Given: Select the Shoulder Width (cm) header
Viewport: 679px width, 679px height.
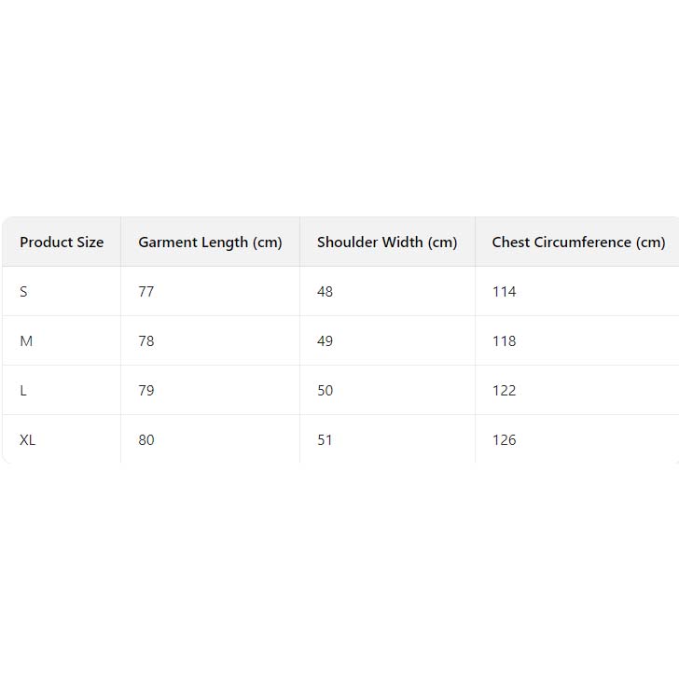Looking at the screenshot, I should tap(387, 242).
